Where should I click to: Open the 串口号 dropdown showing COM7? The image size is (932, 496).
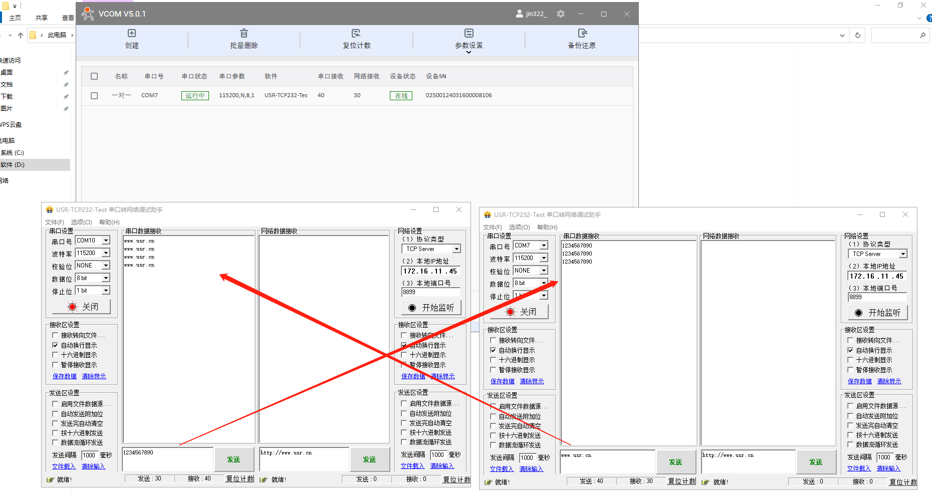tap(544, 245)
